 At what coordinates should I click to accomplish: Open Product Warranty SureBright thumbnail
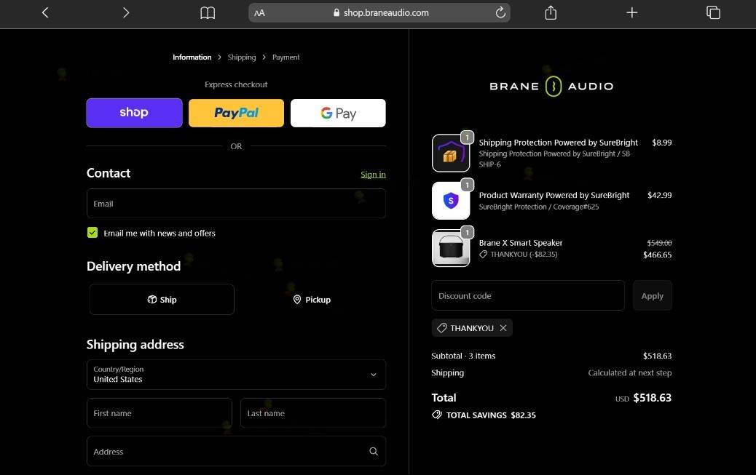point(451,201)
